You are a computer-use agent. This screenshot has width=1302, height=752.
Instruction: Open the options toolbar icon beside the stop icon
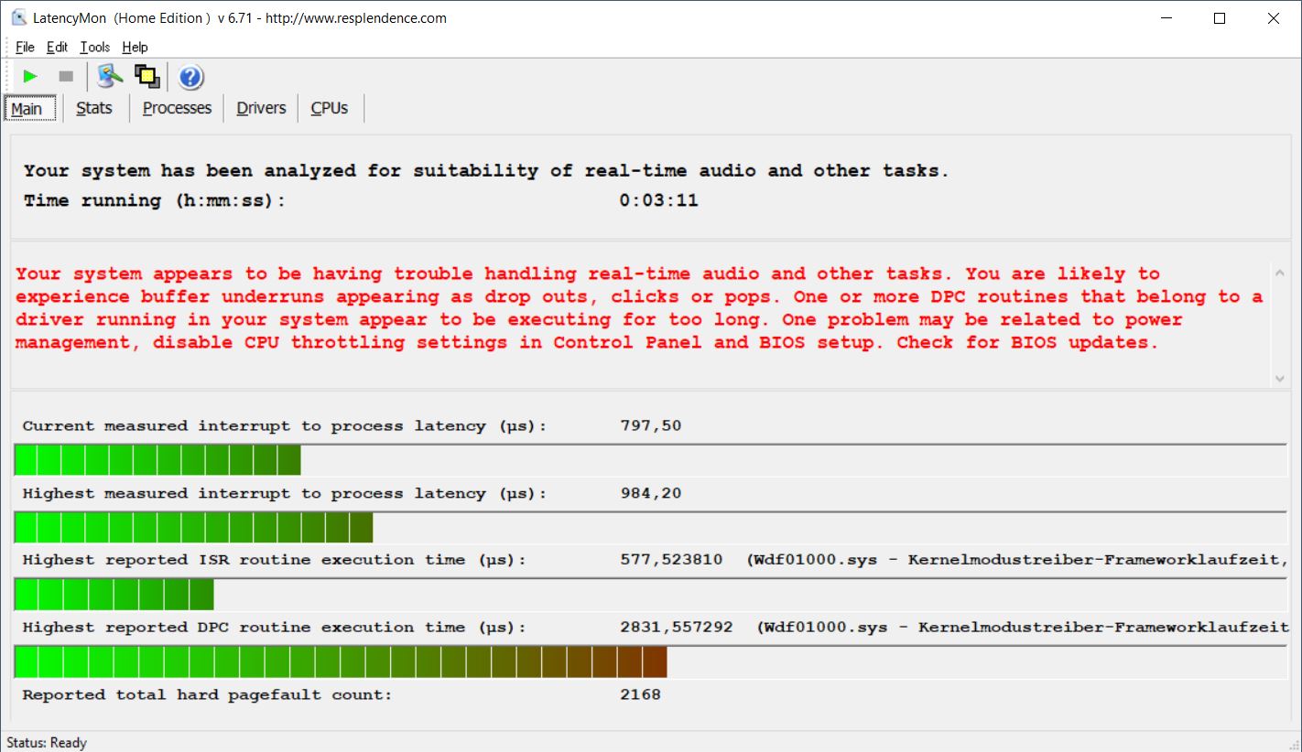[110, 76]
